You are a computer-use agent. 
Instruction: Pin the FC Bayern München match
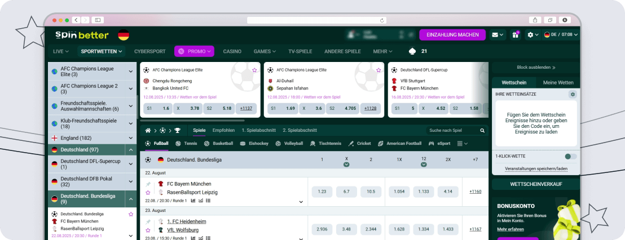click(148, 184)
